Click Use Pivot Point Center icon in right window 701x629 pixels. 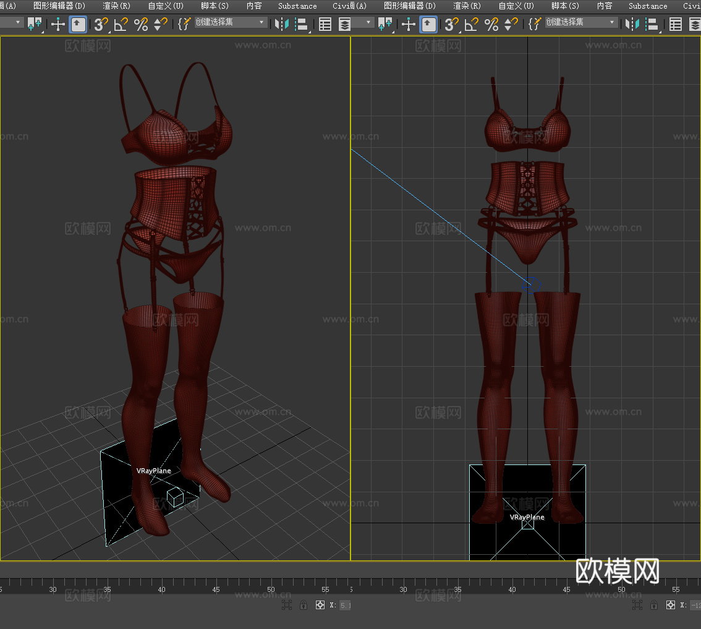coord(385,24)
